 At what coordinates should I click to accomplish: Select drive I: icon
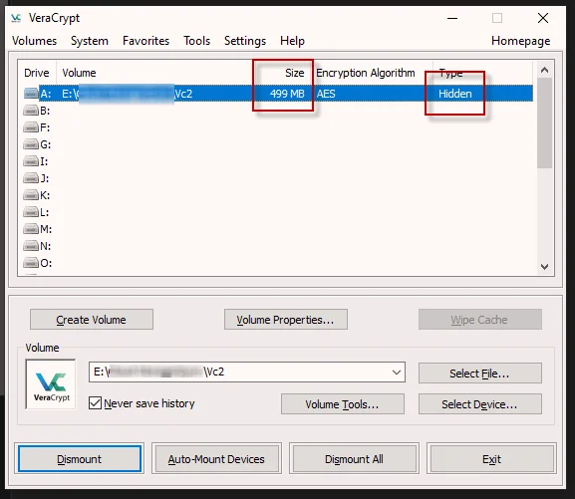[x=31, y=161]
